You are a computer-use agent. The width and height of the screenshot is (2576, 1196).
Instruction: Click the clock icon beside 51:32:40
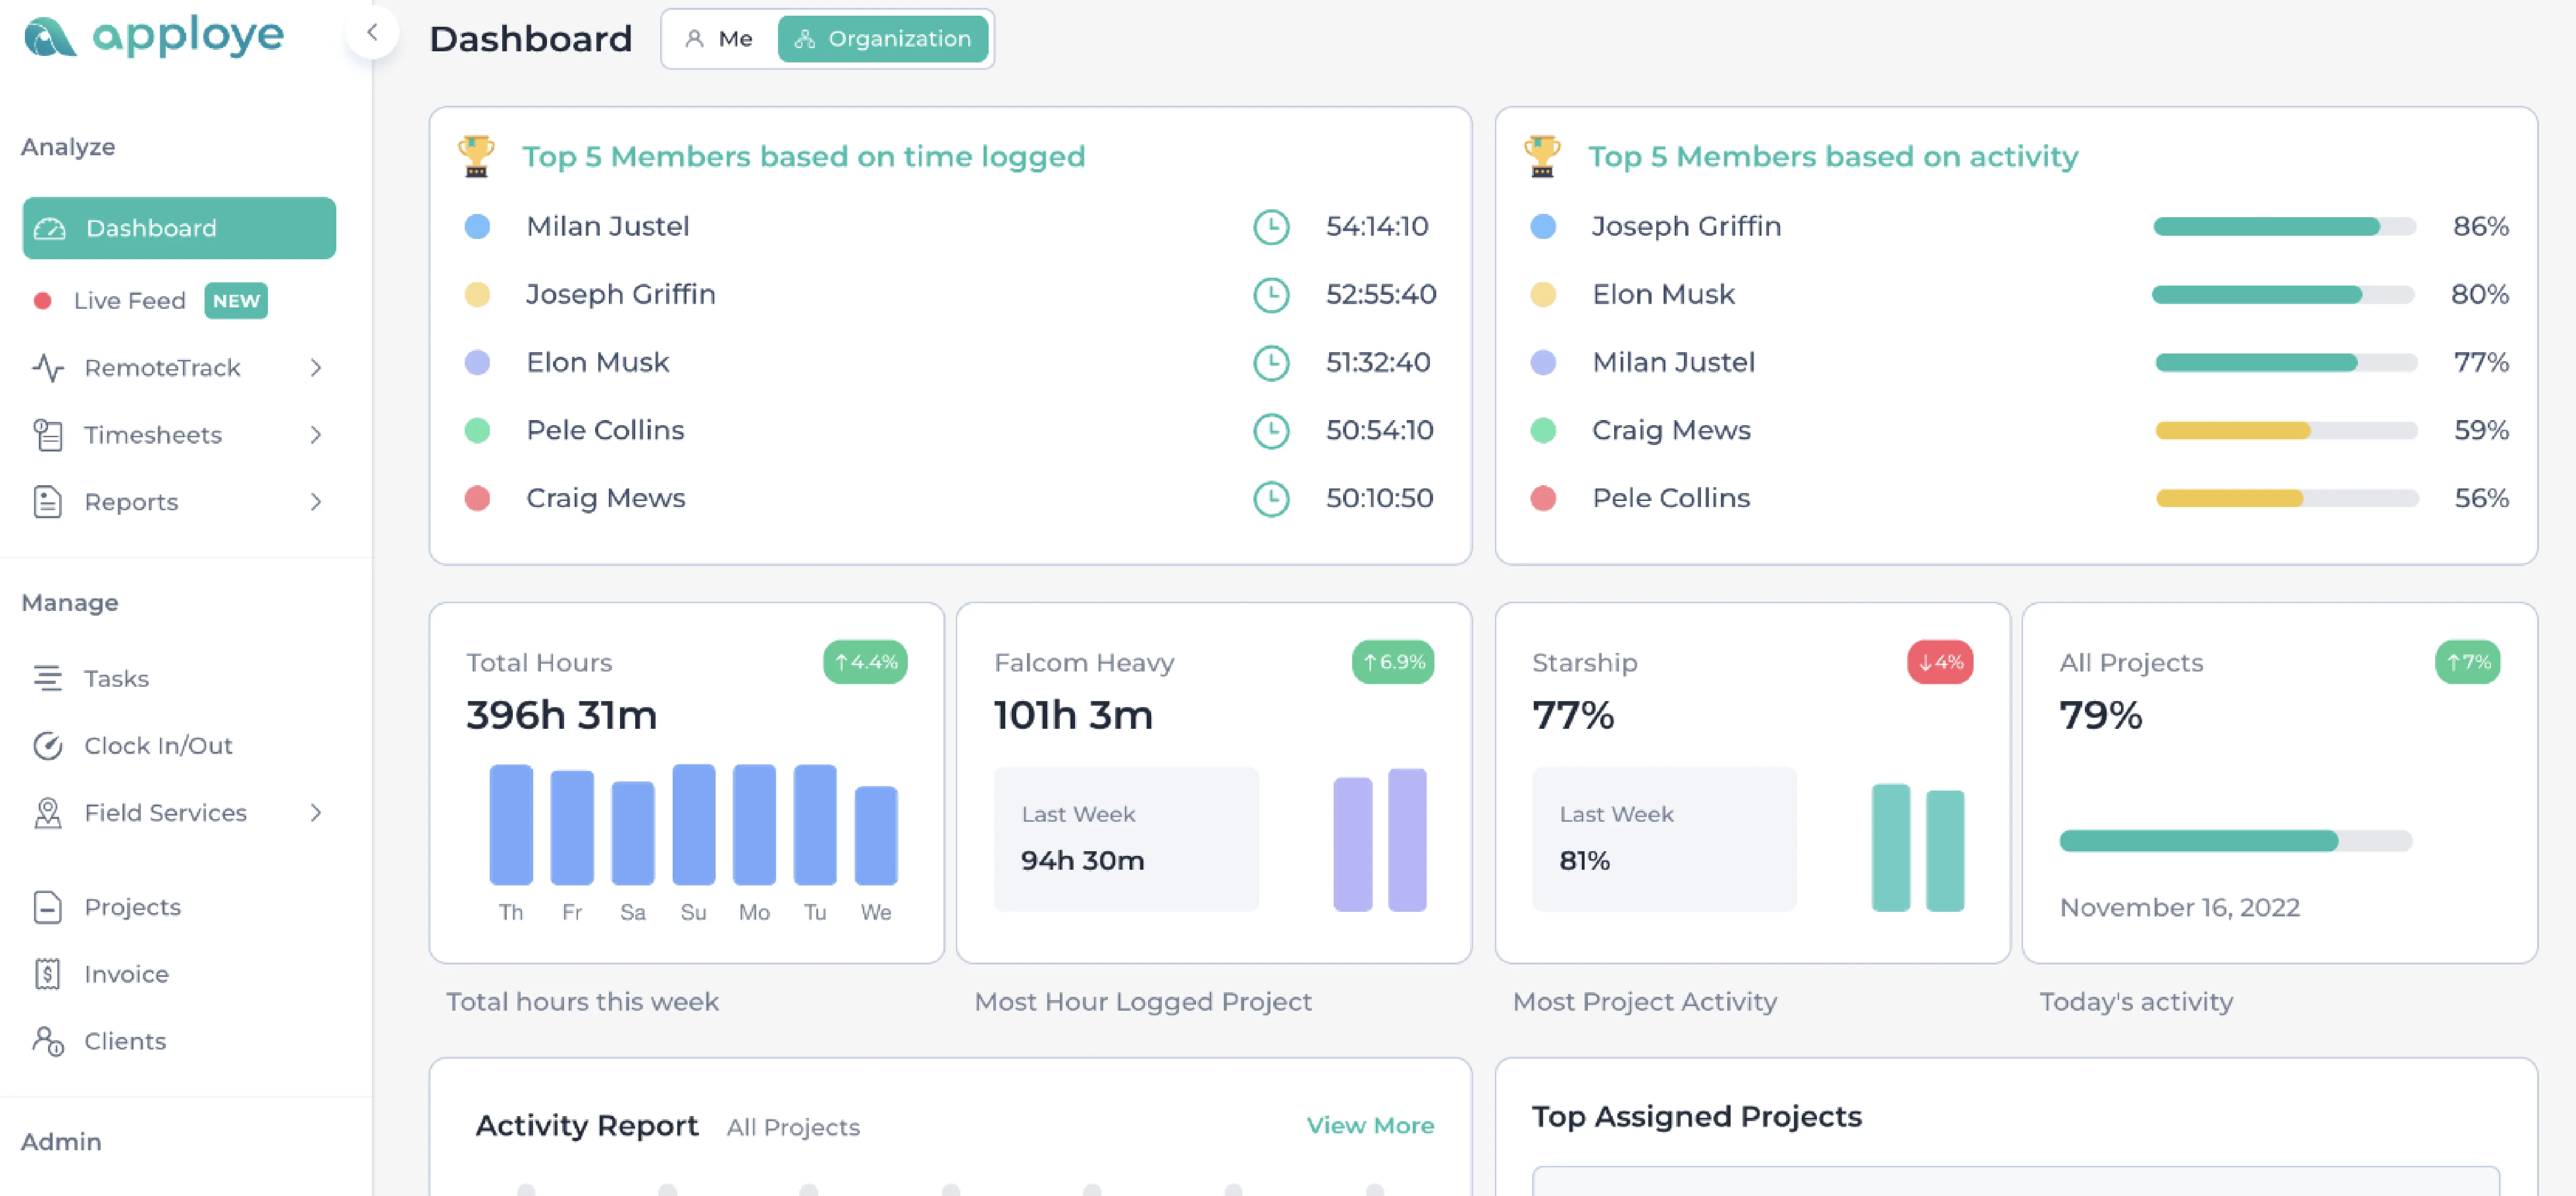click(1271, 363)
